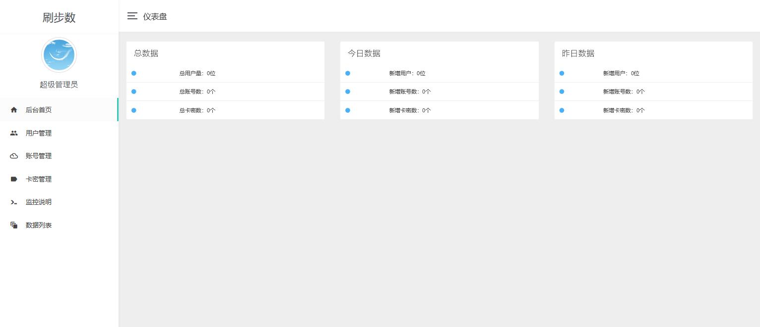Select the 总用户量 row in 总数据
The height and width of the screenshot is (327, 760).
point(197,73)
